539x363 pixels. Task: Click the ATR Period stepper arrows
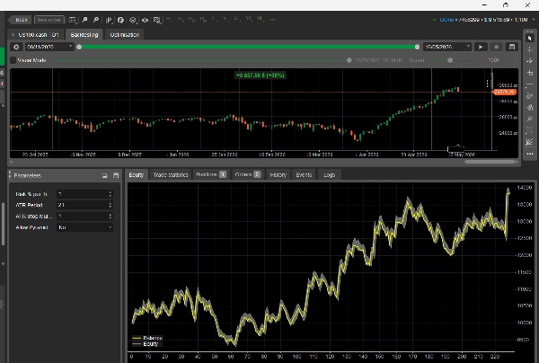pyautogui.click(x=110, y=205)
